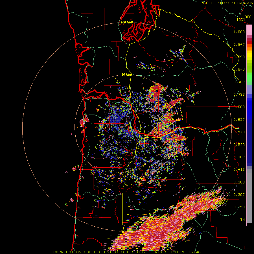The image size is (254, 254).
Task: Select the 0.627 scale value
Action: click(239, 120)
